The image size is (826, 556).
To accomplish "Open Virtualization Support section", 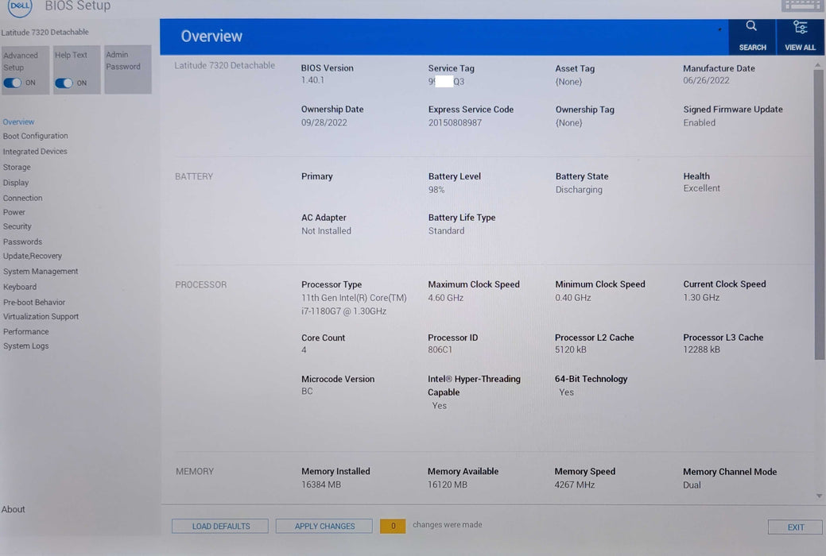I will click(41, 316).
